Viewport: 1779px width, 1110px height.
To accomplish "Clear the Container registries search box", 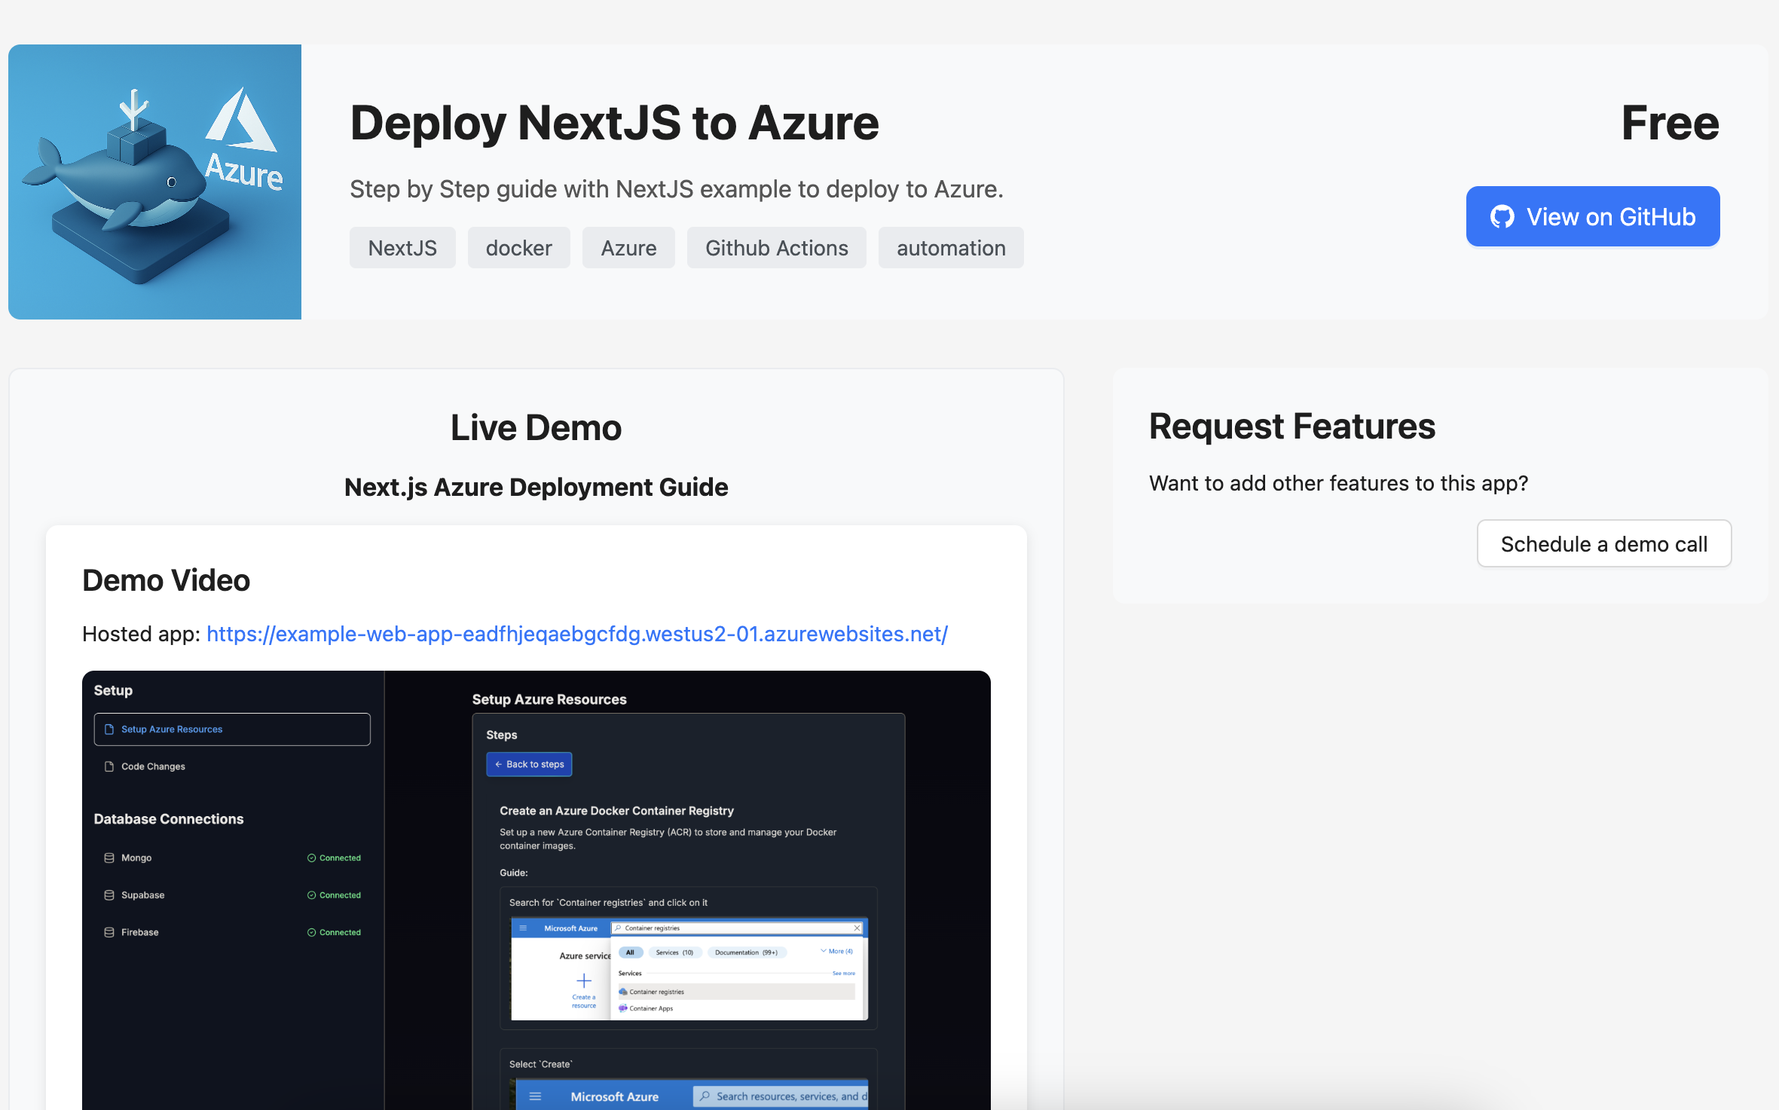I will click(x=857, y=928).
